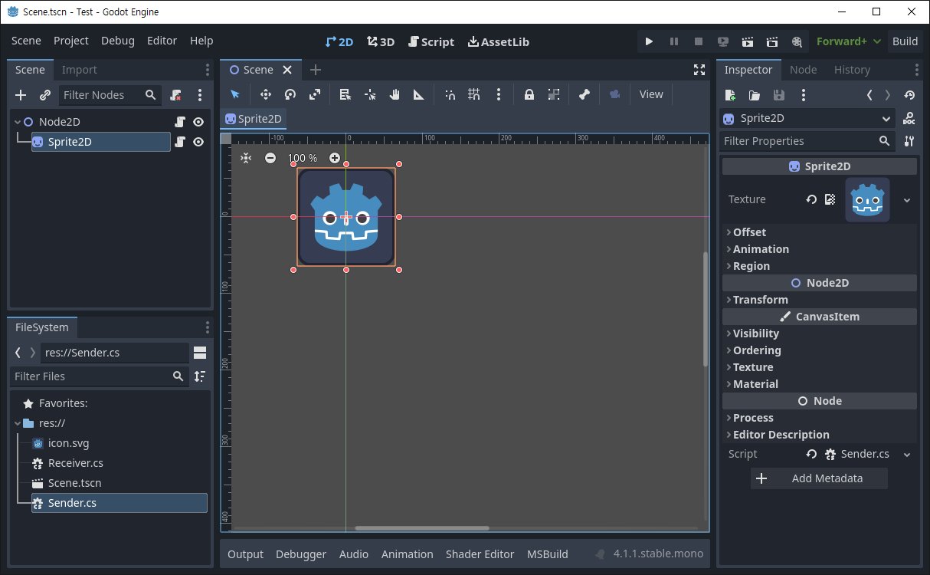Run the project with play button
Screen dimensions: 930x575
click(x=649, y=41)
